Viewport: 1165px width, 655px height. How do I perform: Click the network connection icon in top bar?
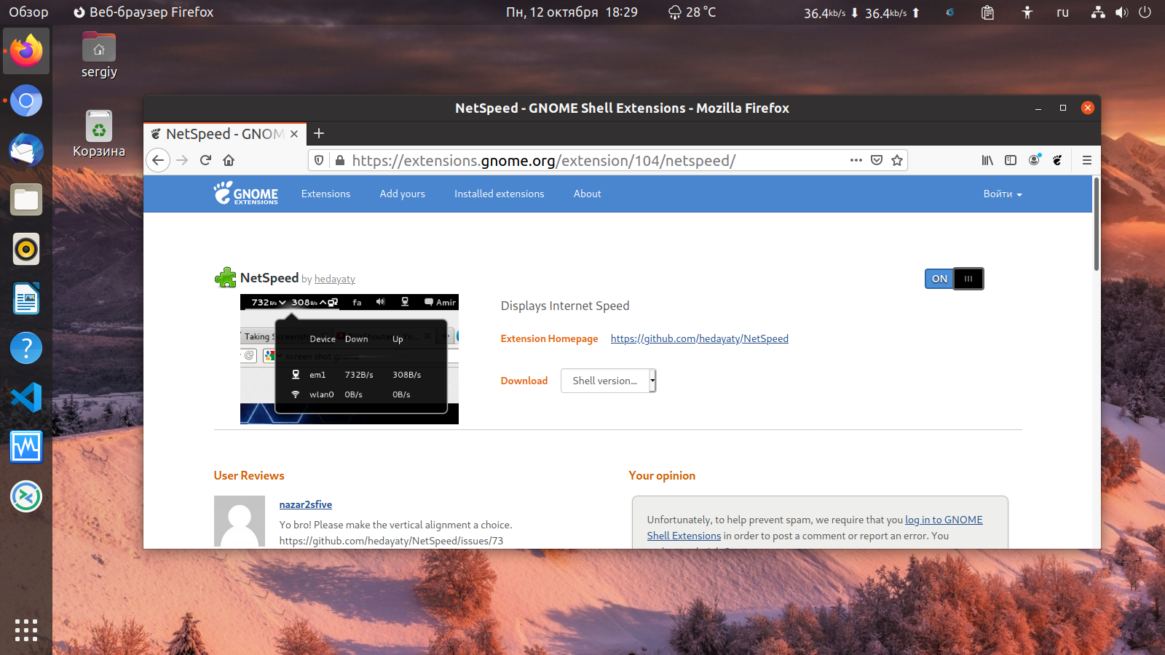(x=1098, y=12)
